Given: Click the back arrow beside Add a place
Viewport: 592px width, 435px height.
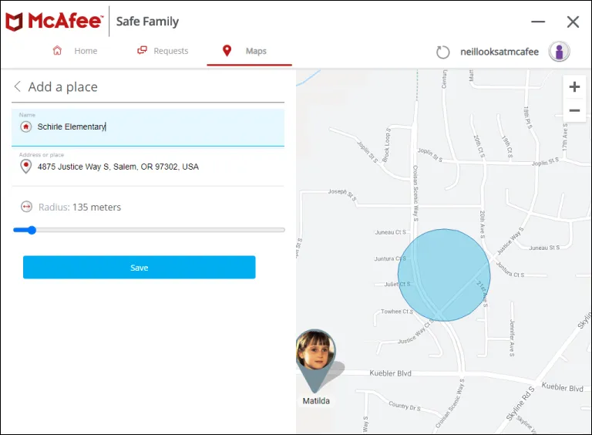Looking at the screenshot, I should [18, 87].
